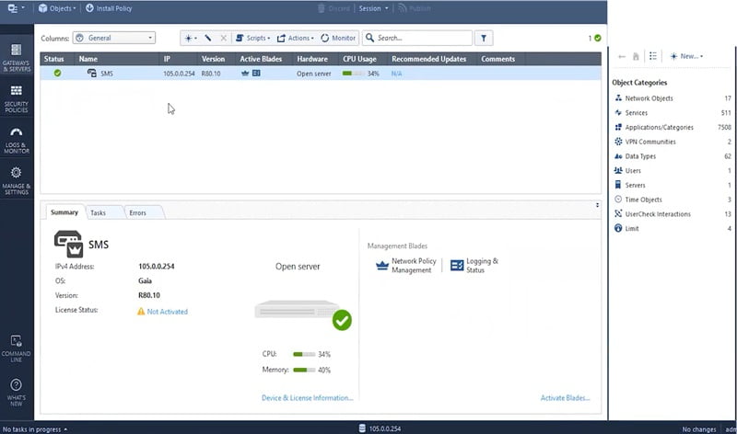Click the Logging & Status blade in summary

[x=474, y=266]
